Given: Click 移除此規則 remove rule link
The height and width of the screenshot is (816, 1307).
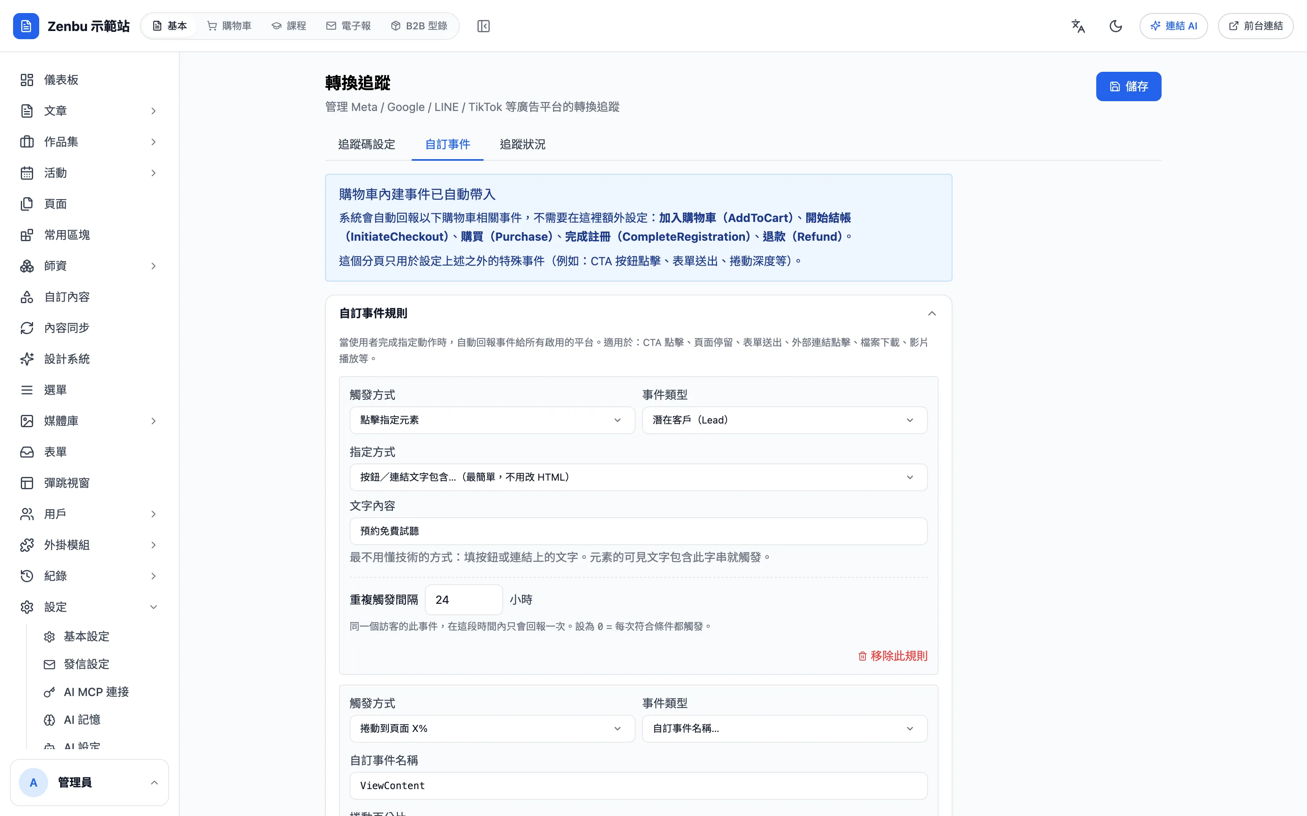Looking at the screenshot, I should pyautogui.click(x=893, y=656).
